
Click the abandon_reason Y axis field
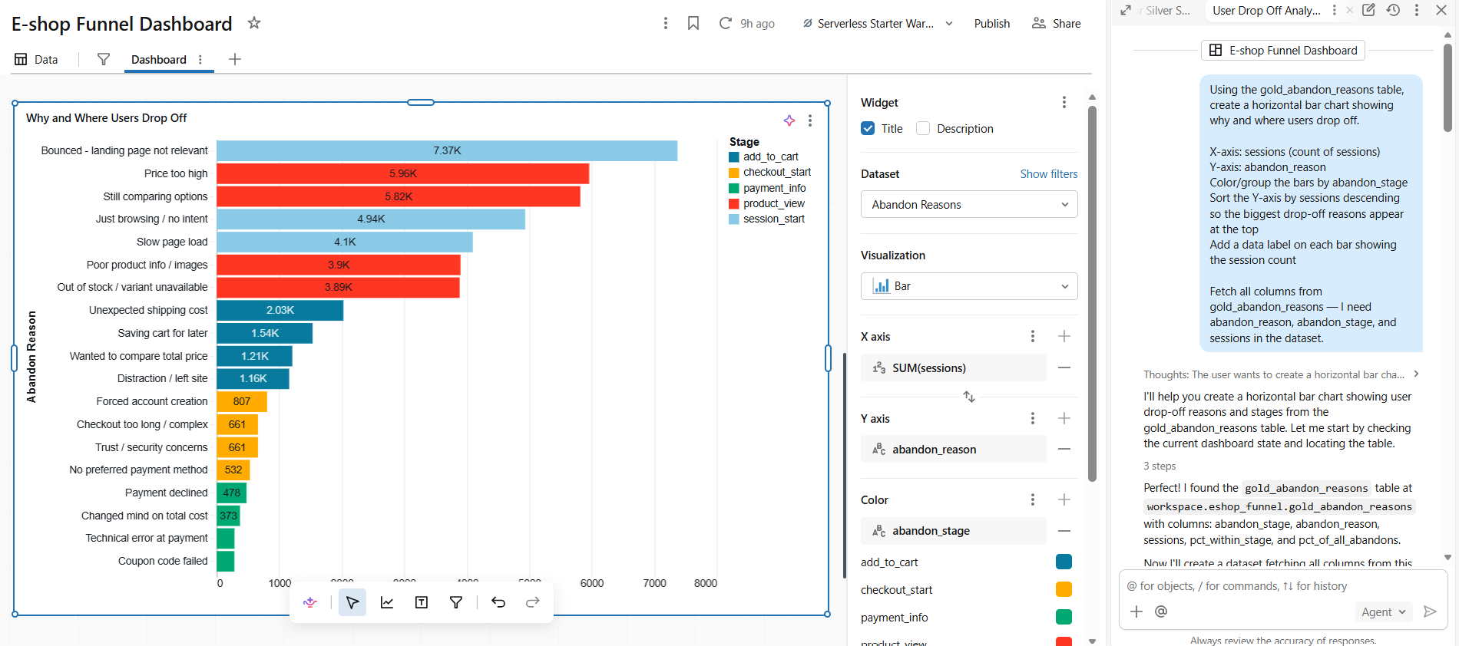click(x=954, y=449)
